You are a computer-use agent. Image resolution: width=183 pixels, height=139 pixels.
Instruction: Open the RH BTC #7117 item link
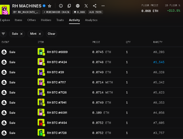[56, 82]
